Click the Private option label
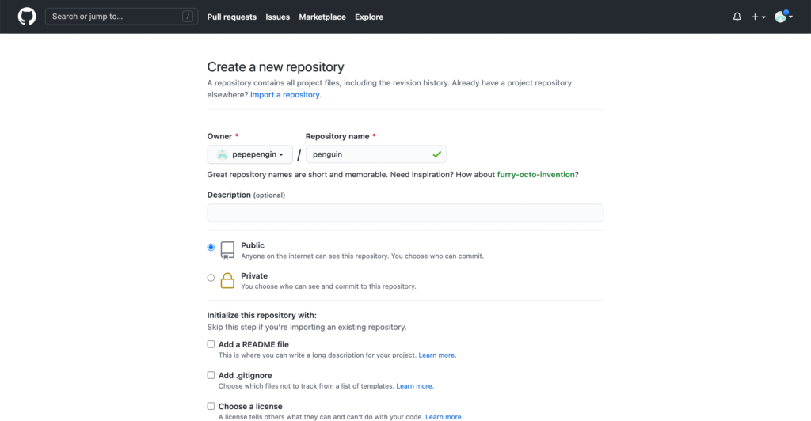Viewport: 811px width, 421px height. 254,276
